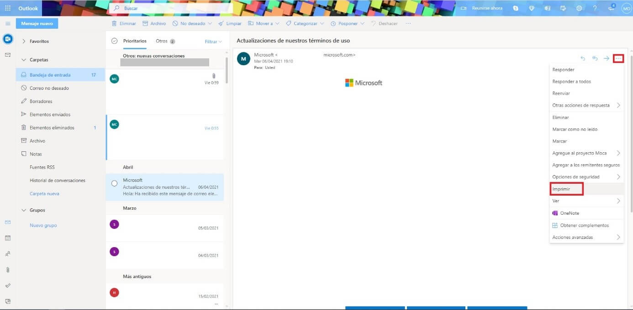Open the Skype icon in header

tap(516, 8)
